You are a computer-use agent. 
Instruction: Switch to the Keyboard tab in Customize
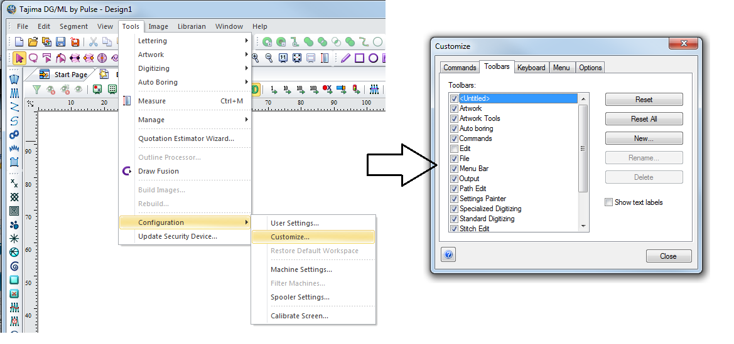(x=531, y=67)
